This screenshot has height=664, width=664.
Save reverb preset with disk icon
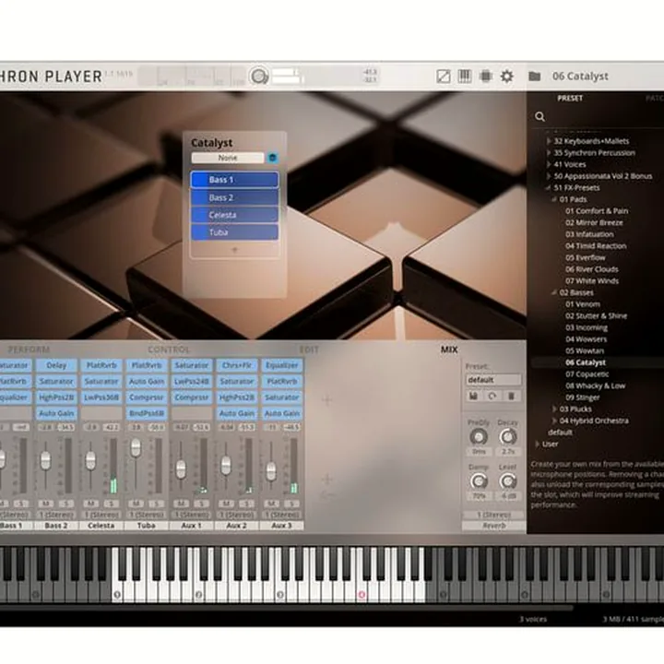473,396
